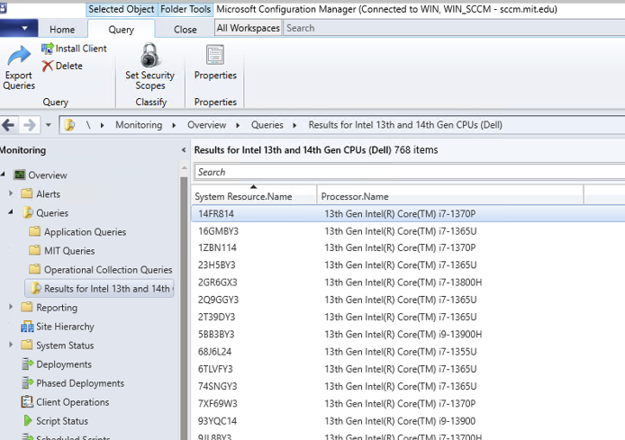Select the 1ZBN114 result row

point(408,247)
